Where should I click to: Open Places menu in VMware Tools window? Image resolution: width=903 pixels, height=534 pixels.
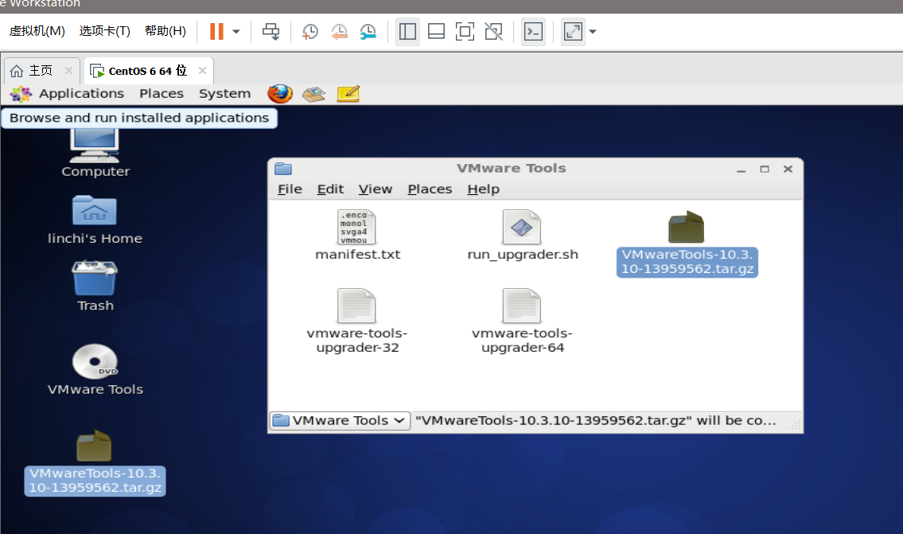[x=430, y=189]
